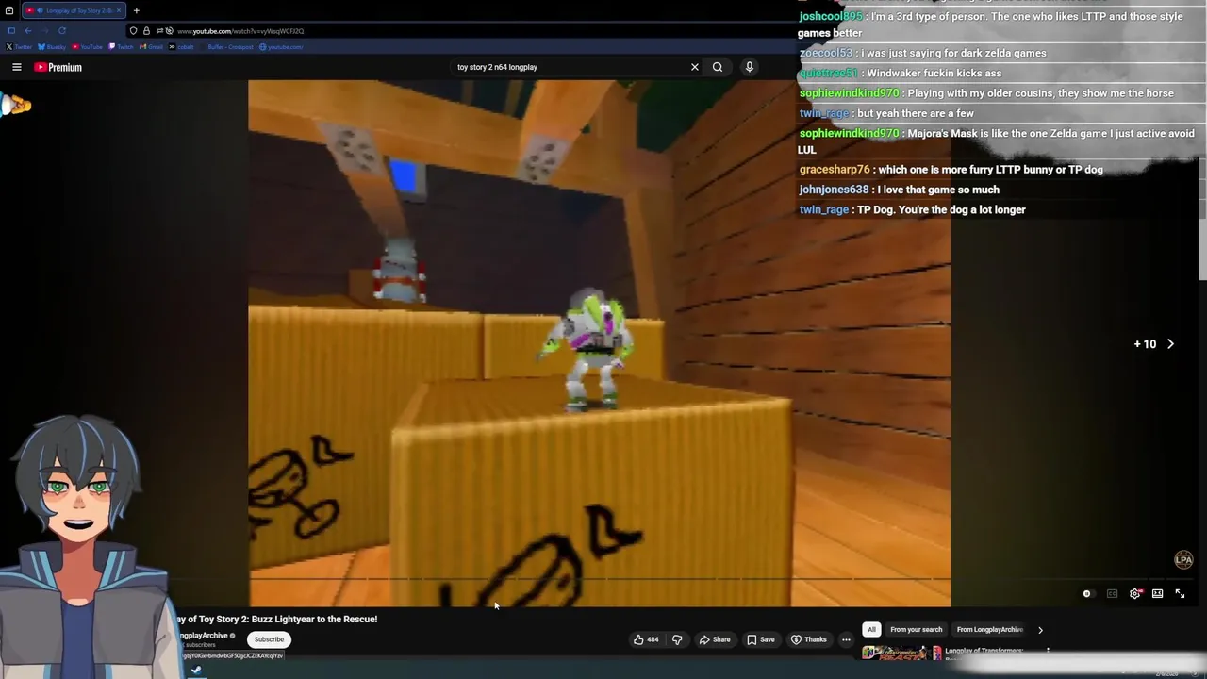This screenshot has height=679, width=1207.
Task: Click the youtube.com address bar URL
Action: pyautogui.click(x=240, y=31)
